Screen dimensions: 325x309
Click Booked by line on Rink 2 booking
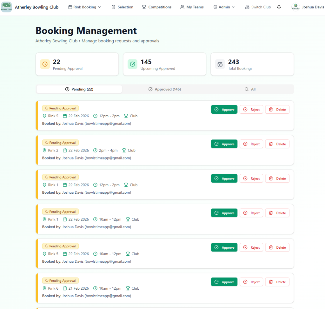(x=87, y=158)
